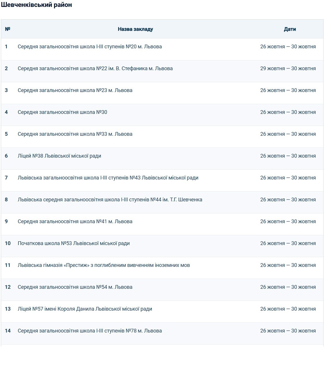This screenshot has width=325, height=367.
Task: Click the date cell for school №20
Action: 288,47
